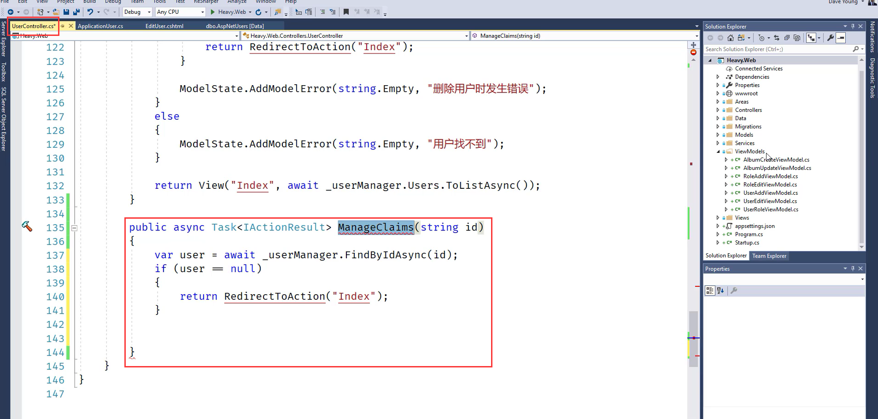Click the Undo arrow in the toolbar
This screenshot has height=419, width=878.
point(90,12)
